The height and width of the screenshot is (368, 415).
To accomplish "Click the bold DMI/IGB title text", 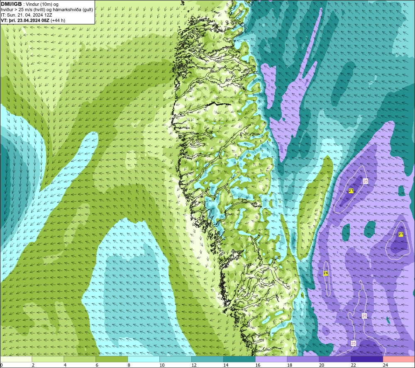I will click(11, 4).
